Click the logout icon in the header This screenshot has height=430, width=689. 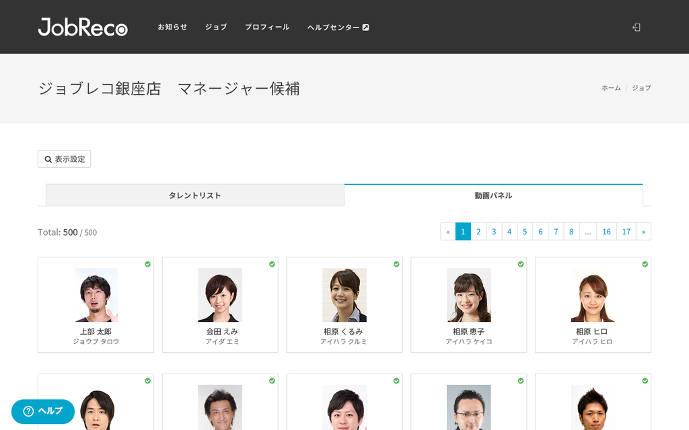[x=637, y=27]
